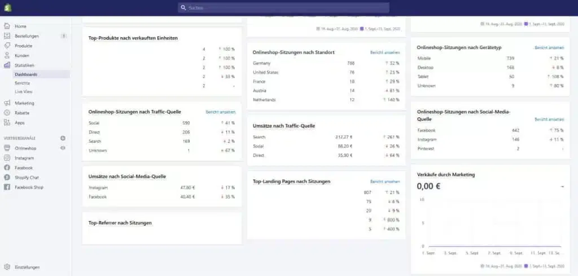The width and height of the screenshot is (578, 276).
Task: Click the Facebook Shop icon
Action: [x=7, y=187]
